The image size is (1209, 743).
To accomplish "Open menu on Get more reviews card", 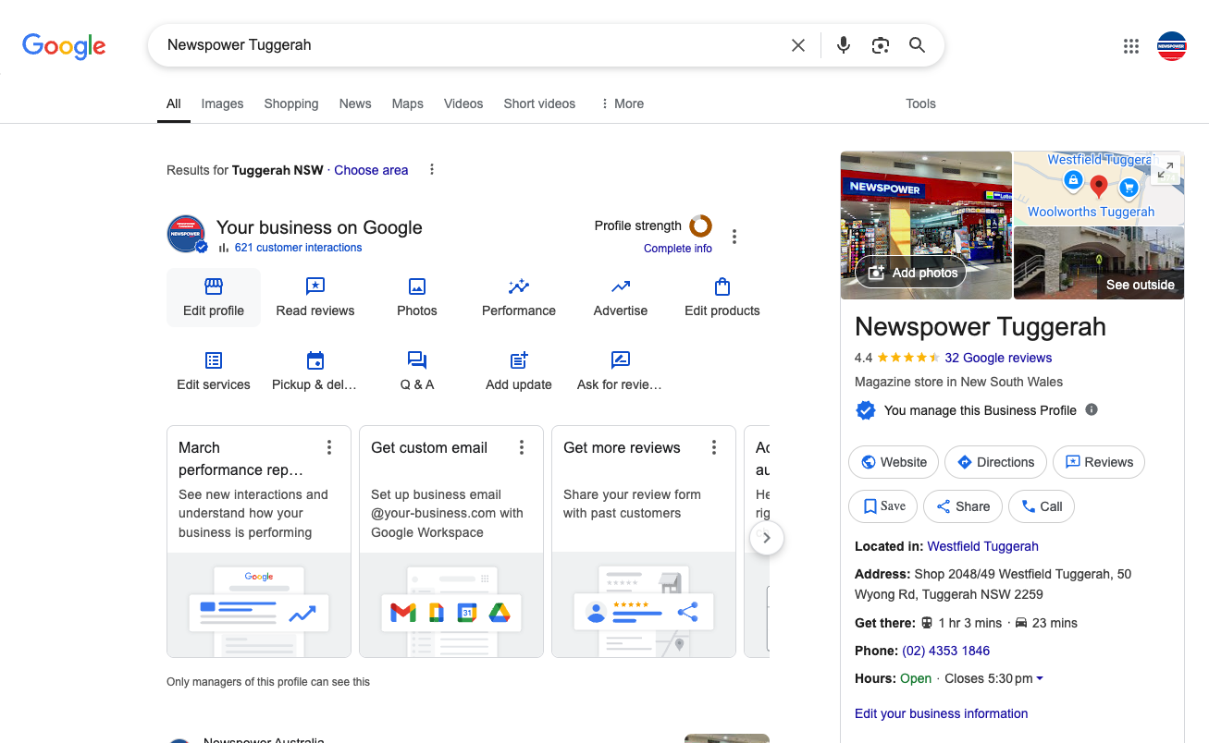I will 714,447.
